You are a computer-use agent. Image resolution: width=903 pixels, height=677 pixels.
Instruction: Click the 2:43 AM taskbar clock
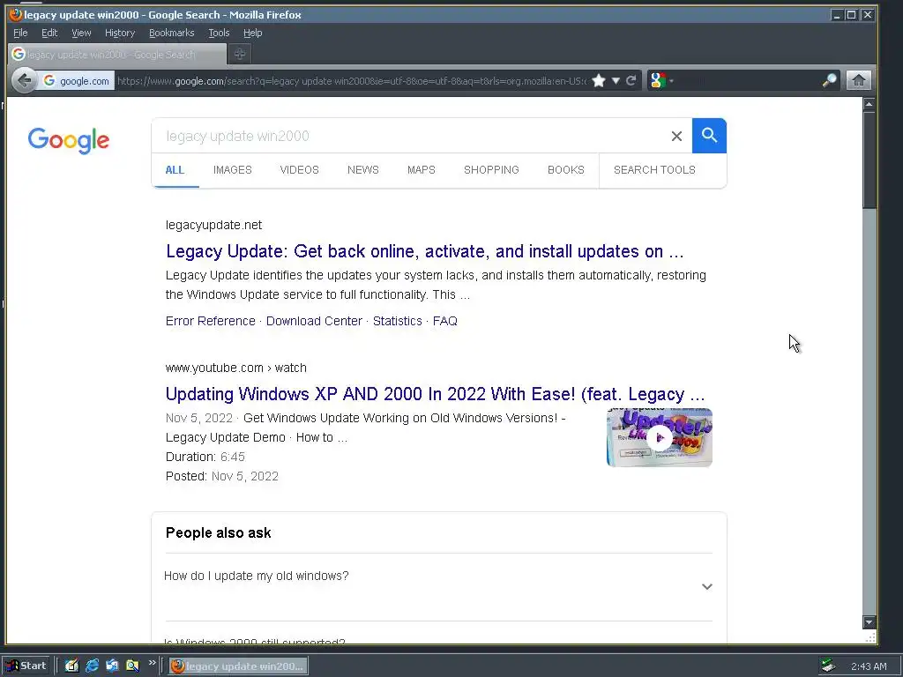pos(869,666)
